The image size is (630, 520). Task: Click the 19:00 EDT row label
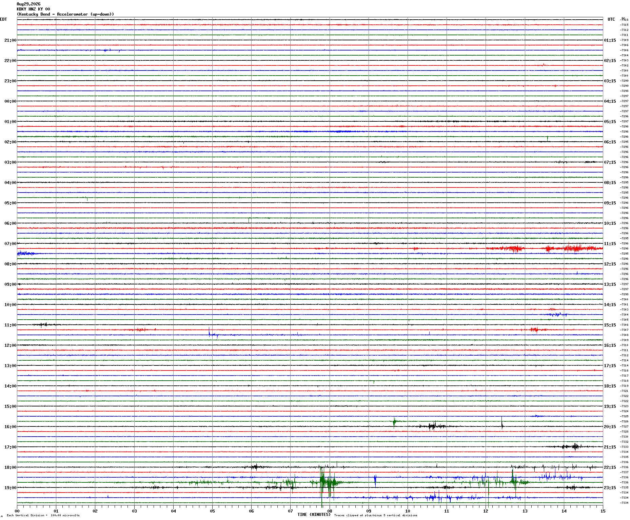click(x=10, y=488)
